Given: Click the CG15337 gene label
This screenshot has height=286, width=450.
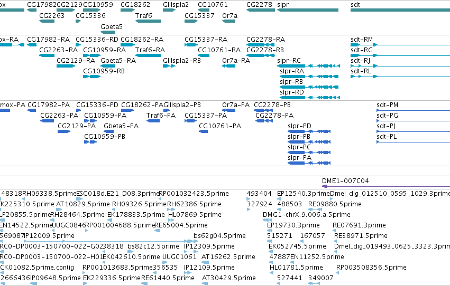Looking at the screenshot, I should pyautogui.click(x=199, y=15).
